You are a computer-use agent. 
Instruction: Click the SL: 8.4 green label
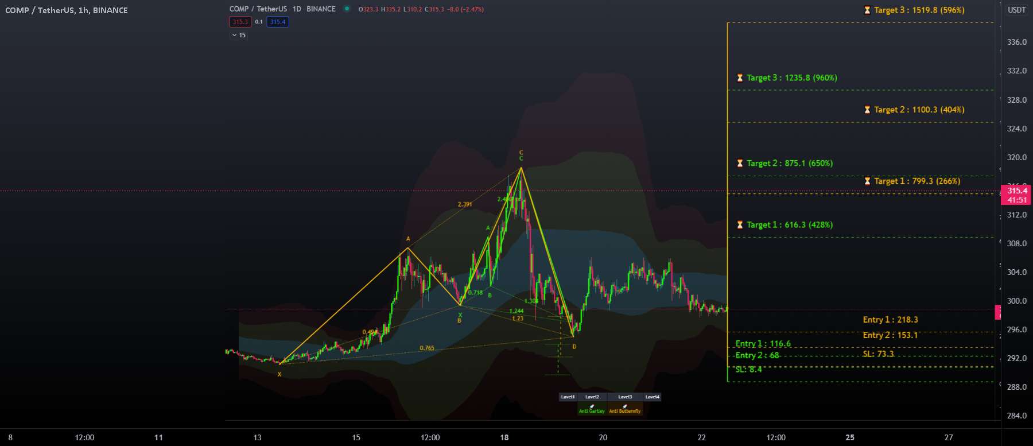click(748, 369)
